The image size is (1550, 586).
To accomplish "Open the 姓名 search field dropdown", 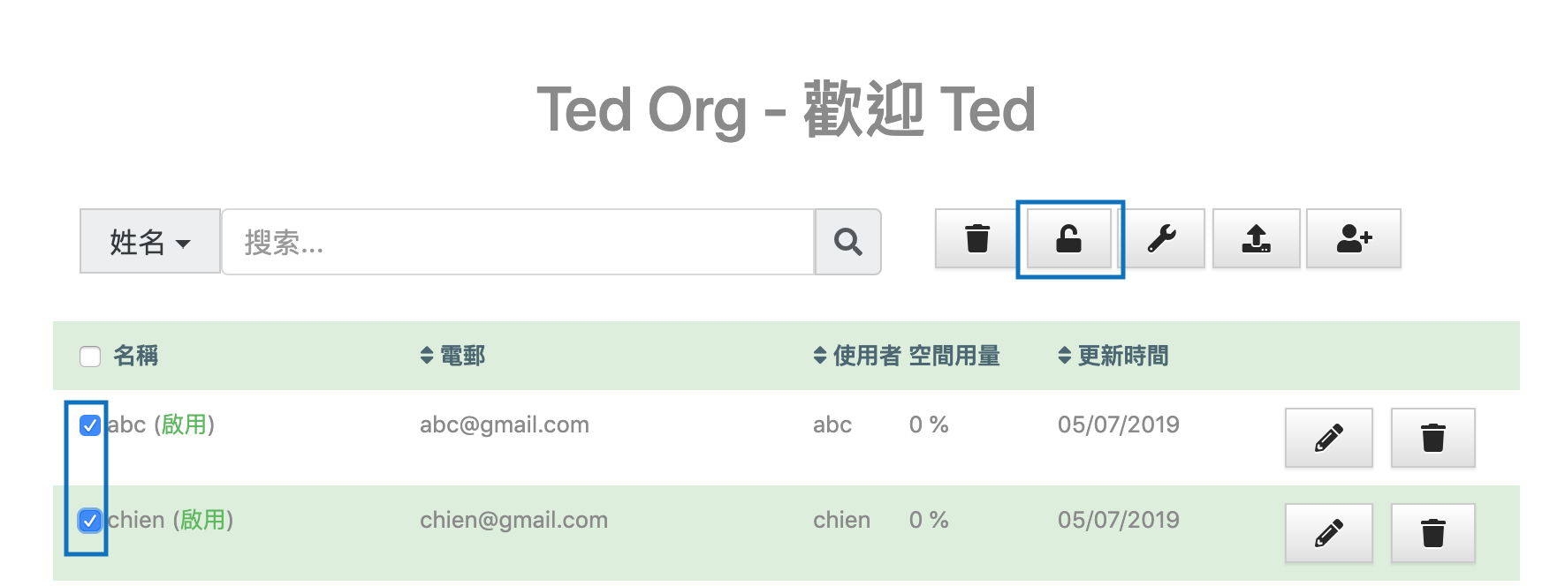I will point(149,242).
